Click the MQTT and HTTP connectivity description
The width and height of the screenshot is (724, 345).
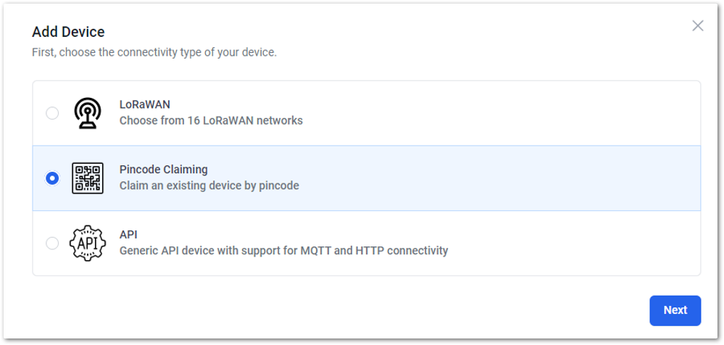[x=283, y=251]
